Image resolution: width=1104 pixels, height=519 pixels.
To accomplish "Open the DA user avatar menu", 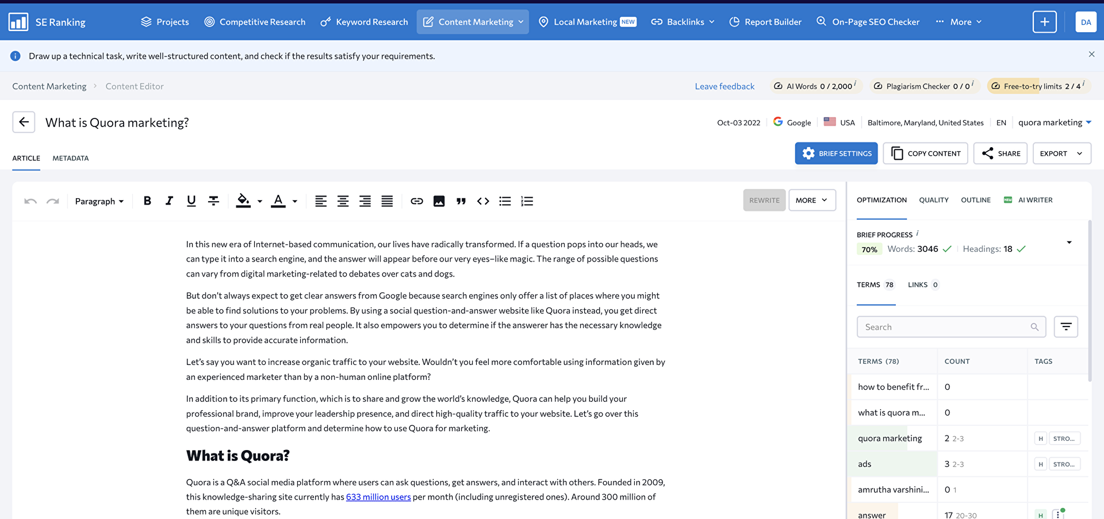I will pos(1086,22).
